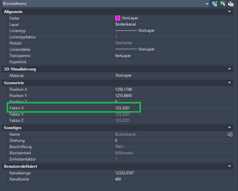The image size is (238, 191).
Task: Collapse the Benutzerdefiniert section
Action: [229, 166]
